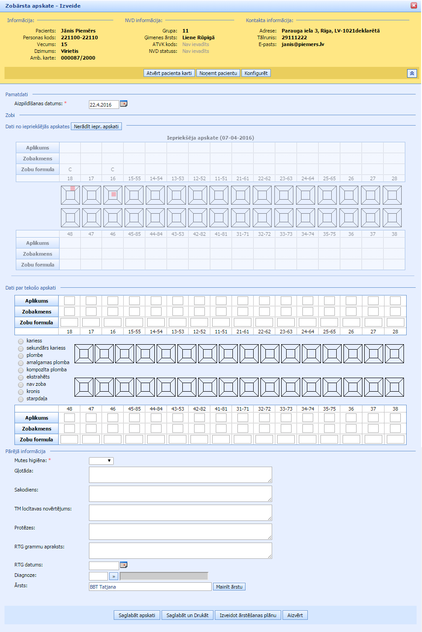Viewport: 422px width, 632px height.
Task: Open calendar picker for RTG datums
Action: click(x=124, y=565)
